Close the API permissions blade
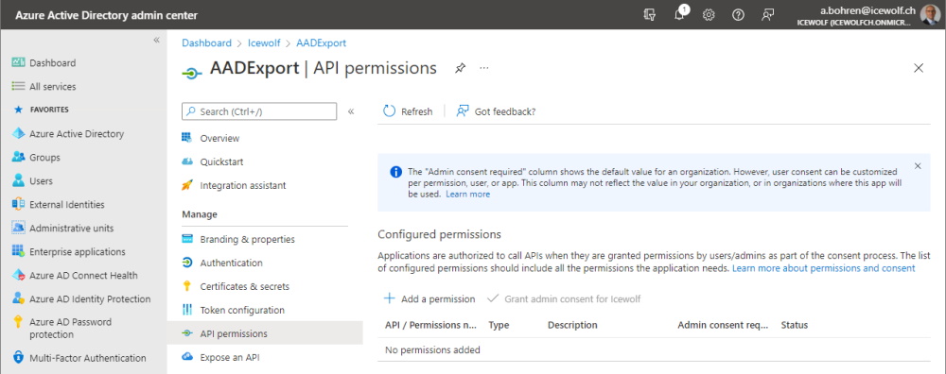 (x=919, y=68)
